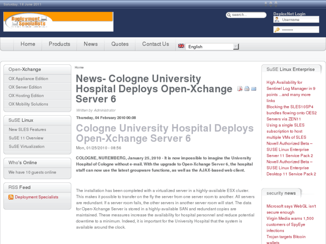
Task: Click the orange RSS feed icon
Action: pyautogui.click(x=11, y=197)
